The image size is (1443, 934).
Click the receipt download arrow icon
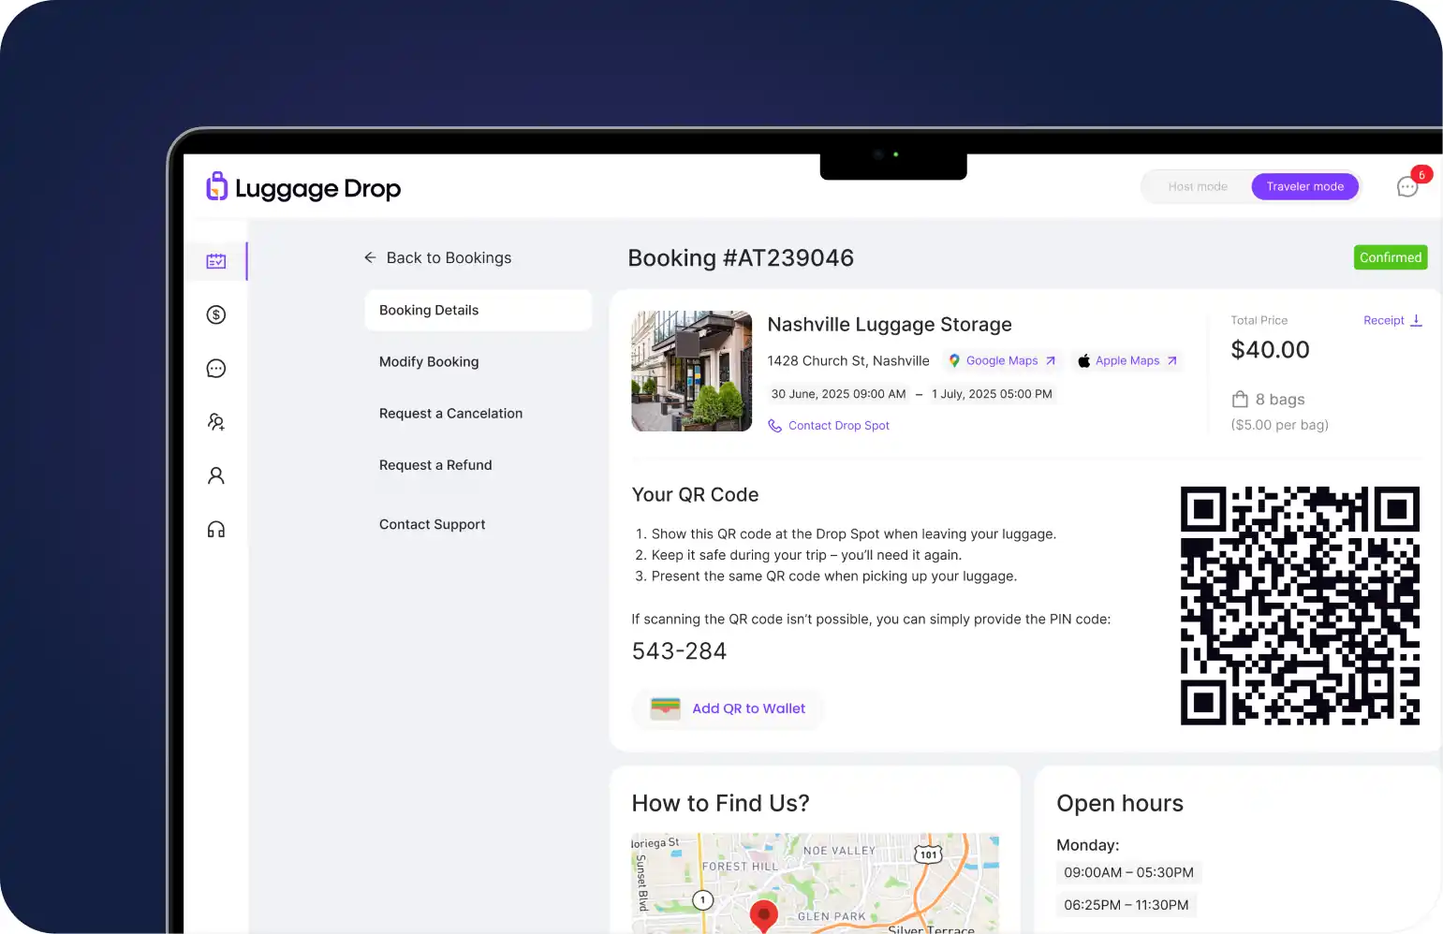[x=1416, y=320]
